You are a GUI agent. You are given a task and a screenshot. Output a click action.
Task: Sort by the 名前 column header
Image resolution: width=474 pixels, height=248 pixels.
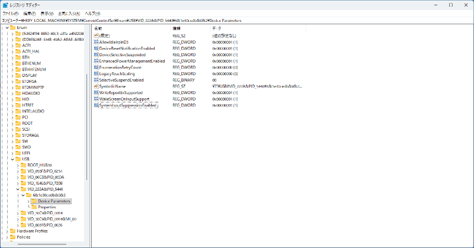[x=131, y=28]
